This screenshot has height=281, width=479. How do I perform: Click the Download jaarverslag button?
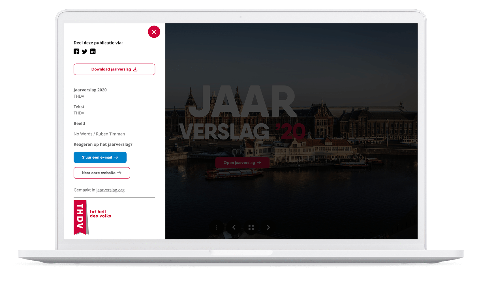tap(114, 69)
